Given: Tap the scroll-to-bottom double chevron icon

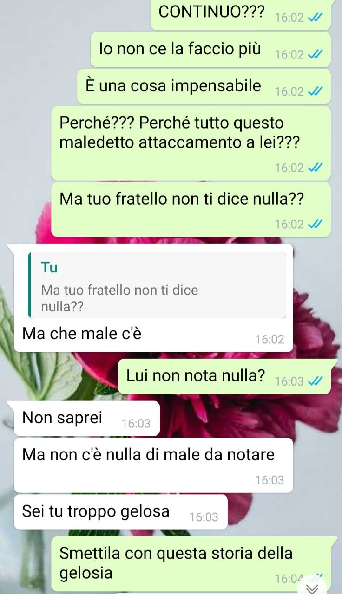Looking at the screenshot, I should pos(313,588).
